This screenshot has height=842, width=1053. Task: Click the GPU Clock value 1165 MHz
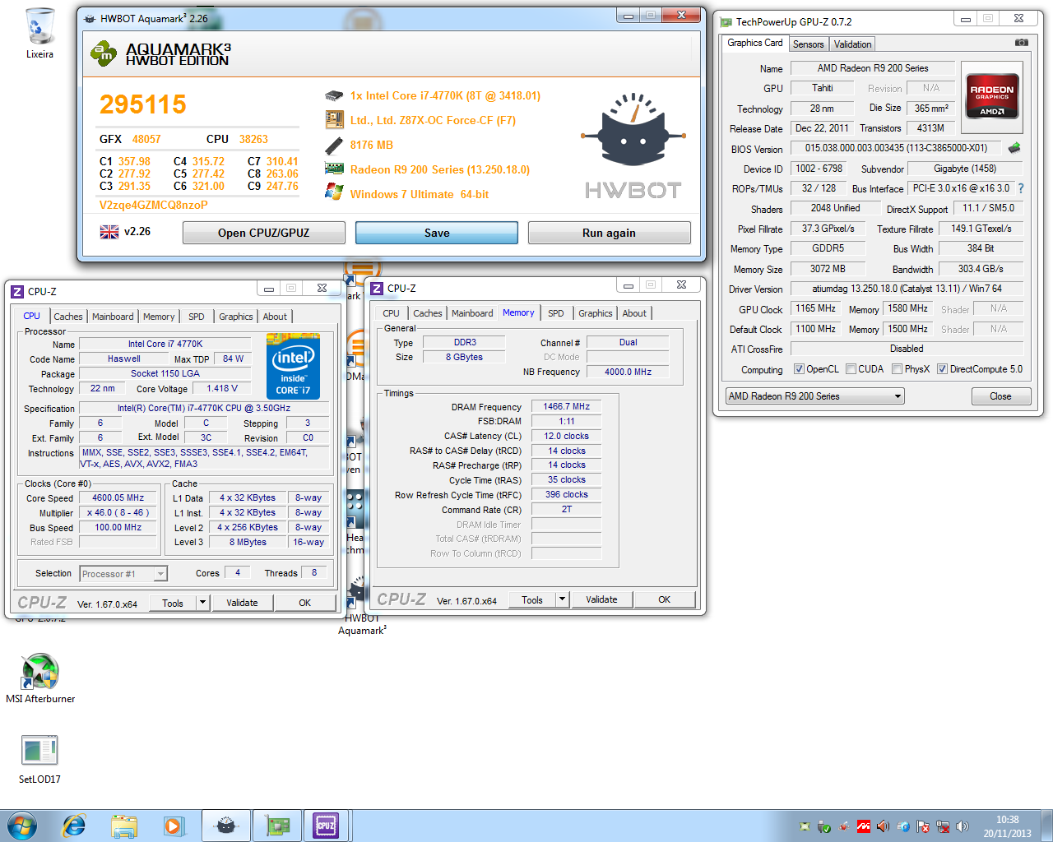tap(815, 308)
